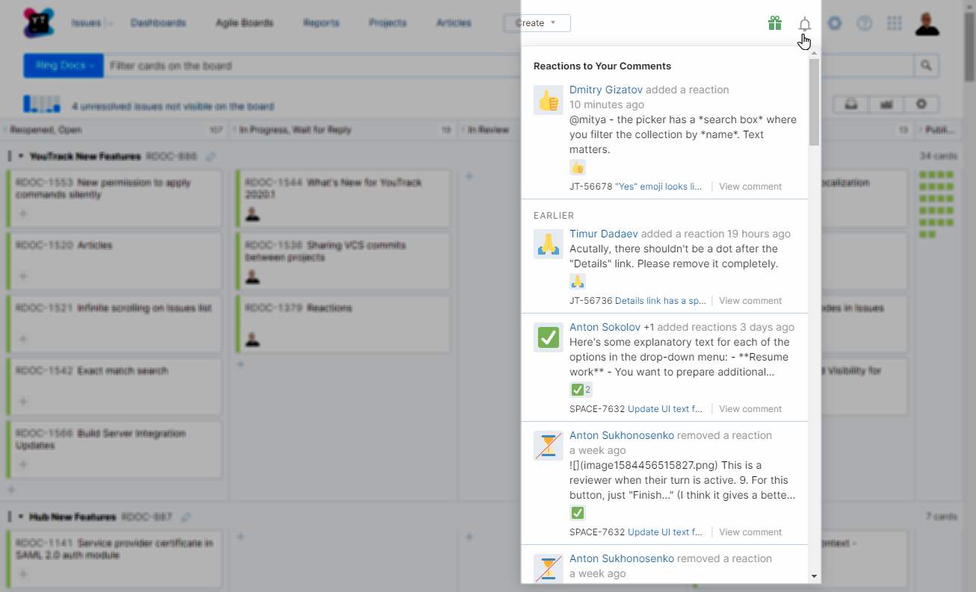Toggle the checkmark reaction counter on SPACE-7632
Screen dimensions: 976x592
(x=581, y=389)
